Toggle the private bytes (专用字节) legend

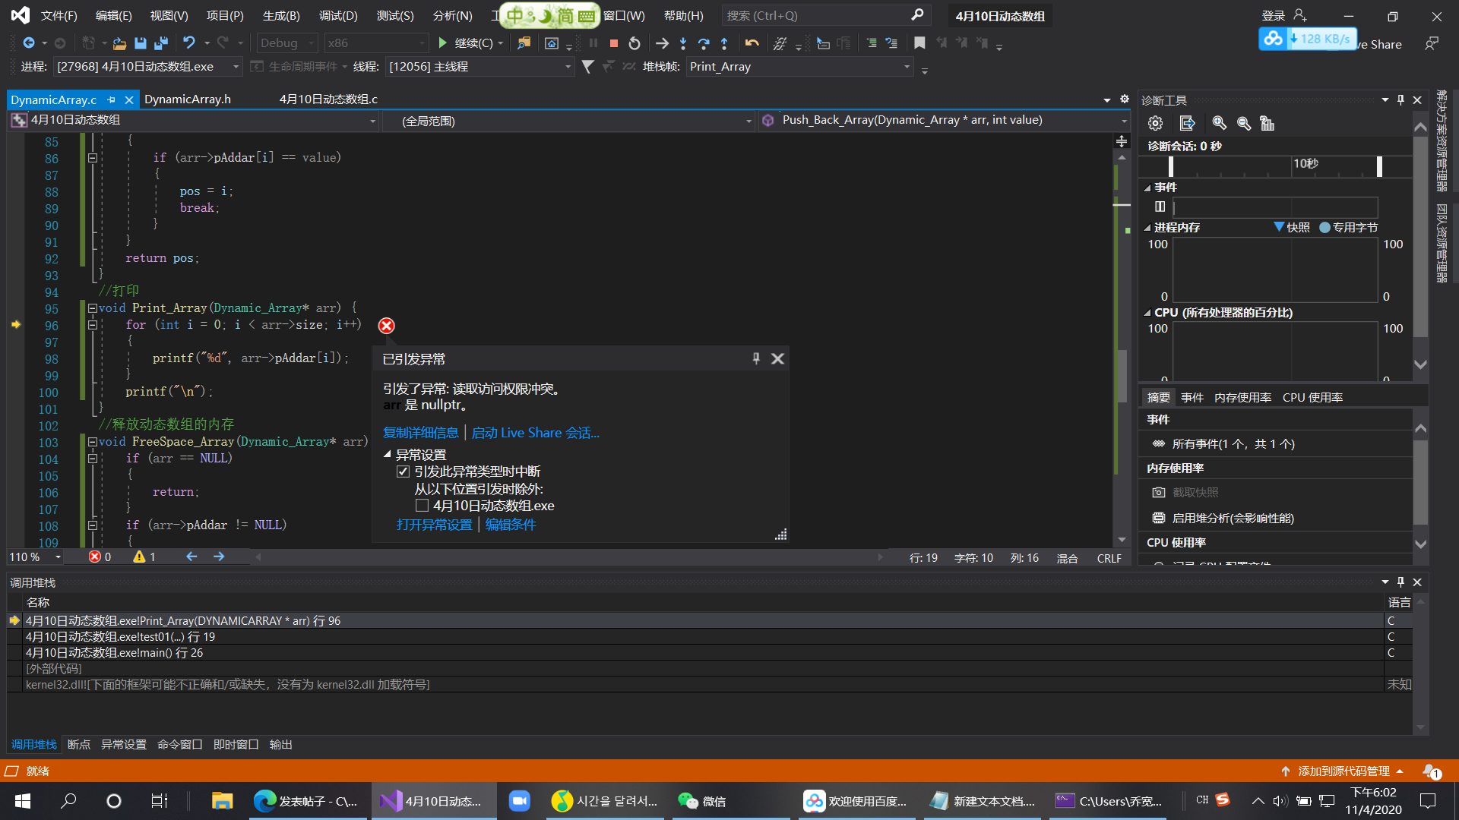point(1324,227)
